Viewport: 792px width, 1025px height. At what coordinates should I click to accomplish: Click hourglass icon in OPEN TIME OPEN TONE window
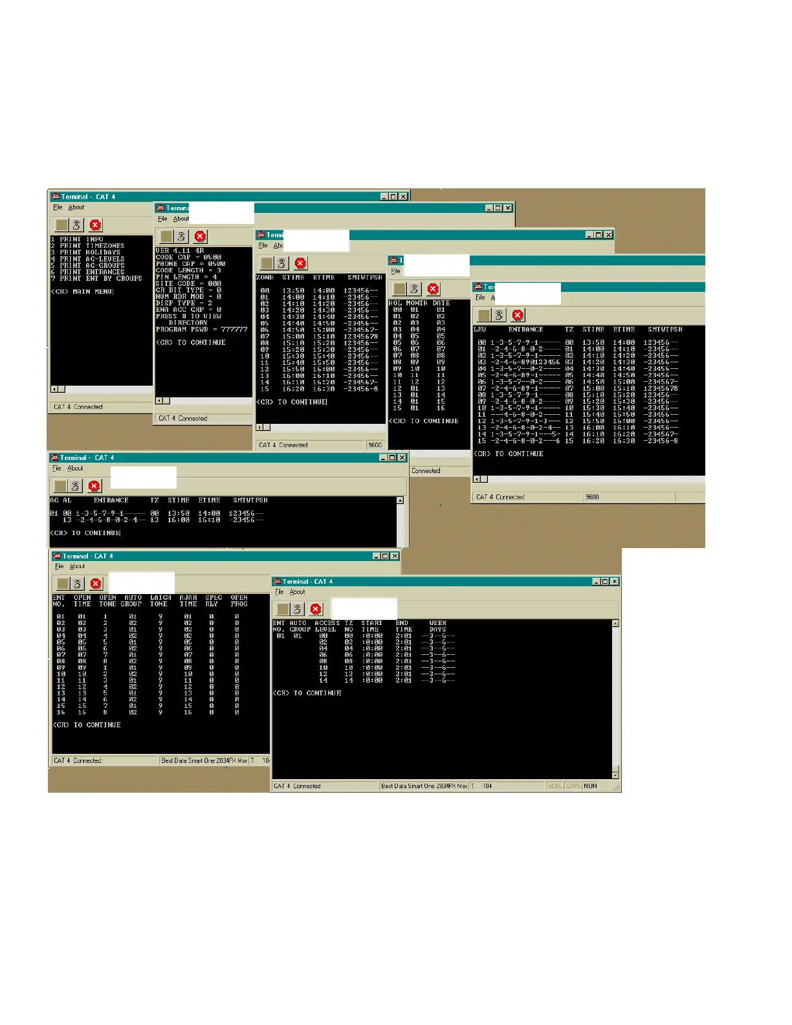point(77,584)
